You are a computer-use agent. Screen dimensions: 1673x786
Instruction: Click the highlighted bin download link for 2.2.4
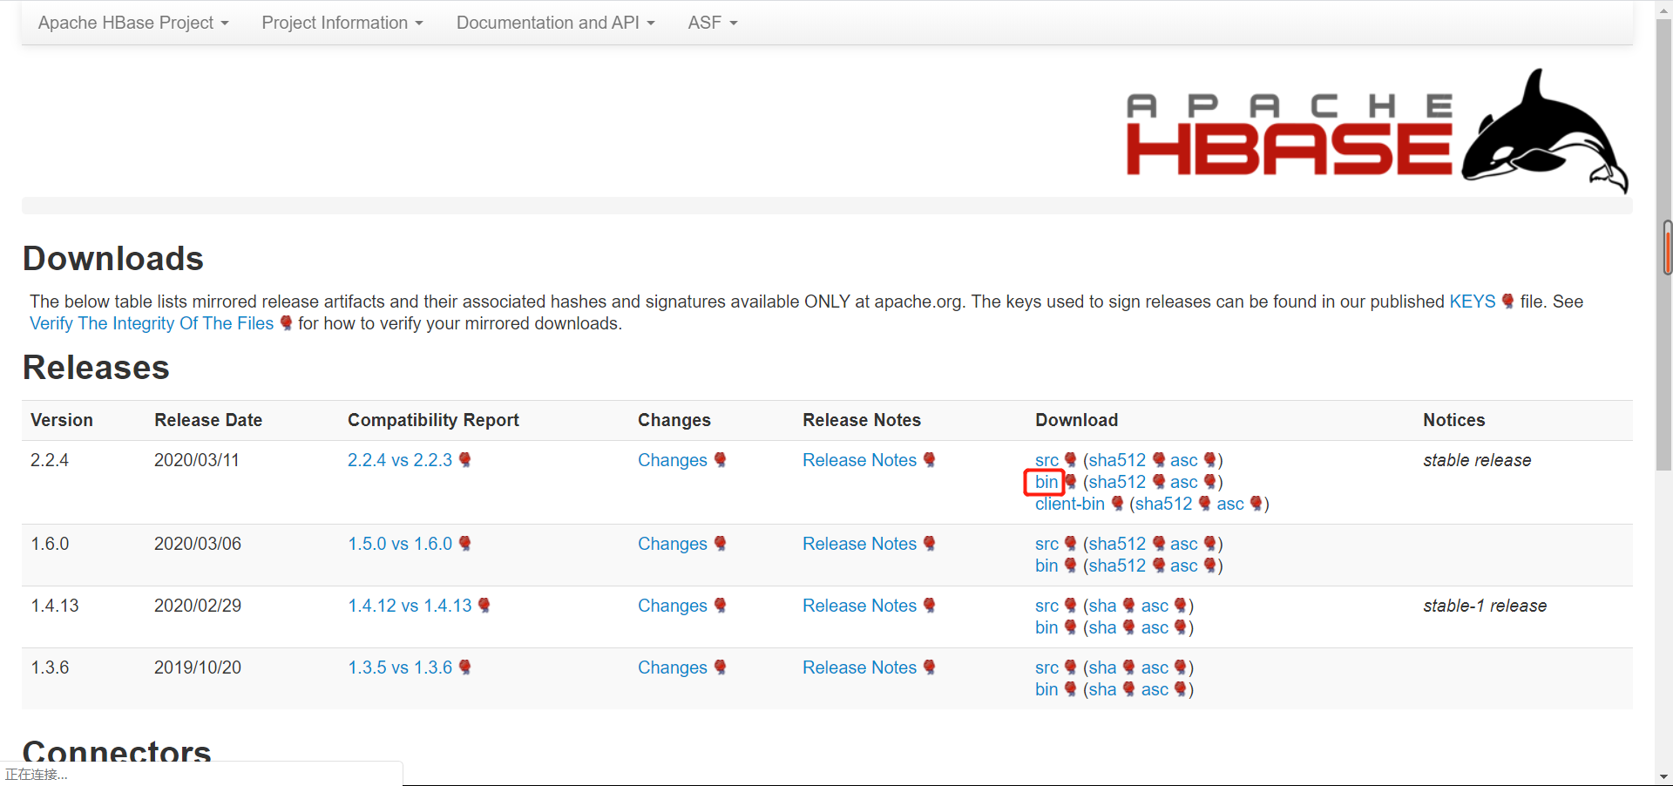1045,482
